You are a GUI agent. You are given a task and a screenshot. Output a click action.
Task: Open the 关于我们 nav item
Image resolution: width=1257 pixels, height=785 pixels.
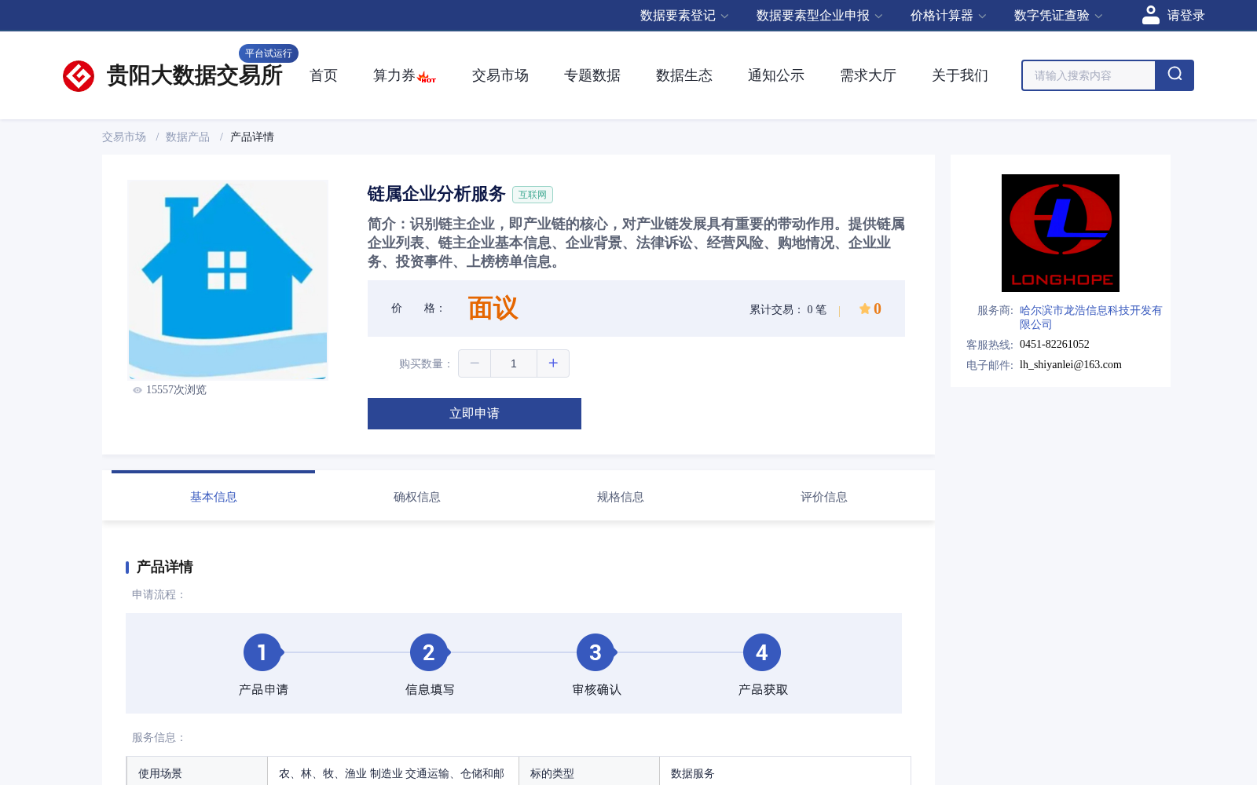pyautogui.click(x=960, y=75)
